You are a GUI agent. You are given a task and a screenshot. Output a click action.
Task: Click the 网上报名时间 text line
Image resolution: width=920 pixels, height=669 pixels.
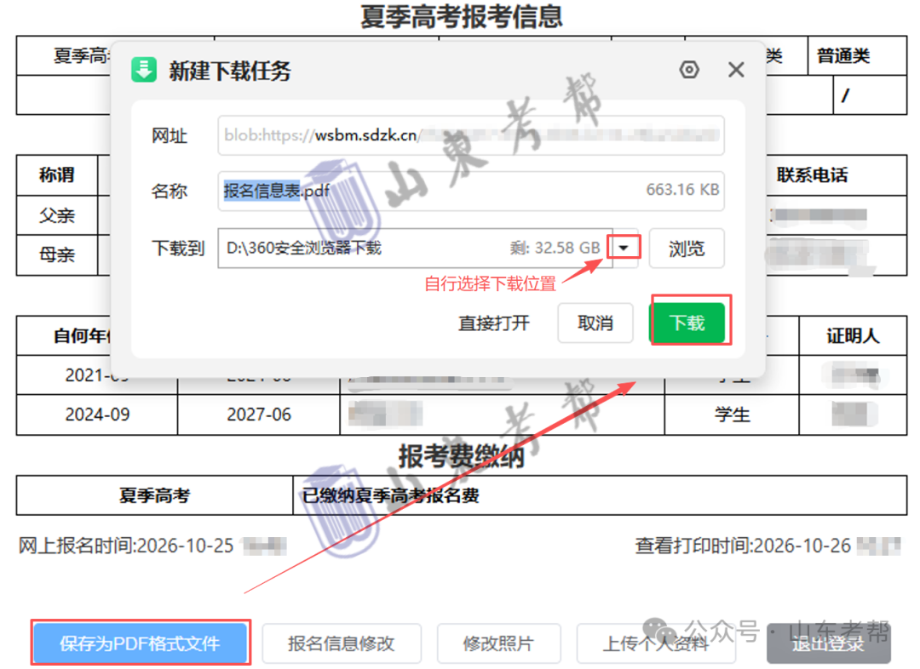(x=152, y=546)
